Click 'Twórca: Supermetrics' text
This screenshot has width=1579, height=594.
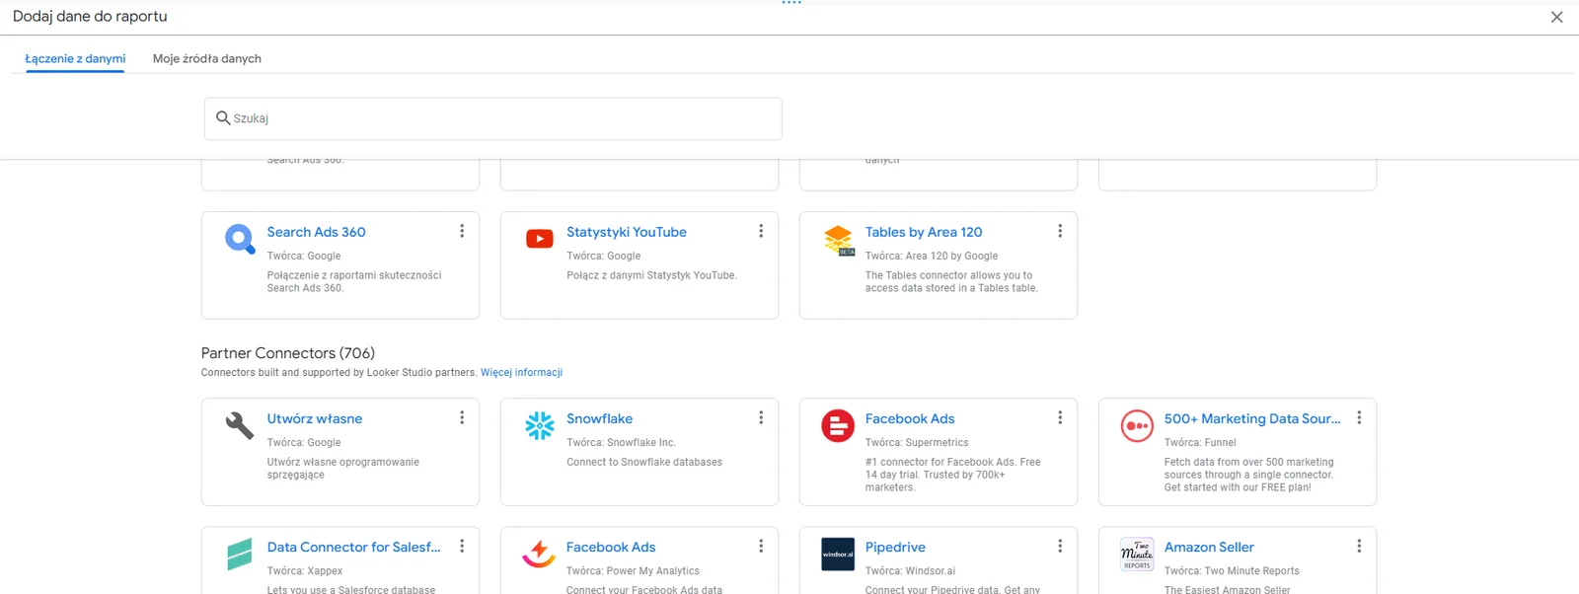pyautogui.click(x=917, y=443)
